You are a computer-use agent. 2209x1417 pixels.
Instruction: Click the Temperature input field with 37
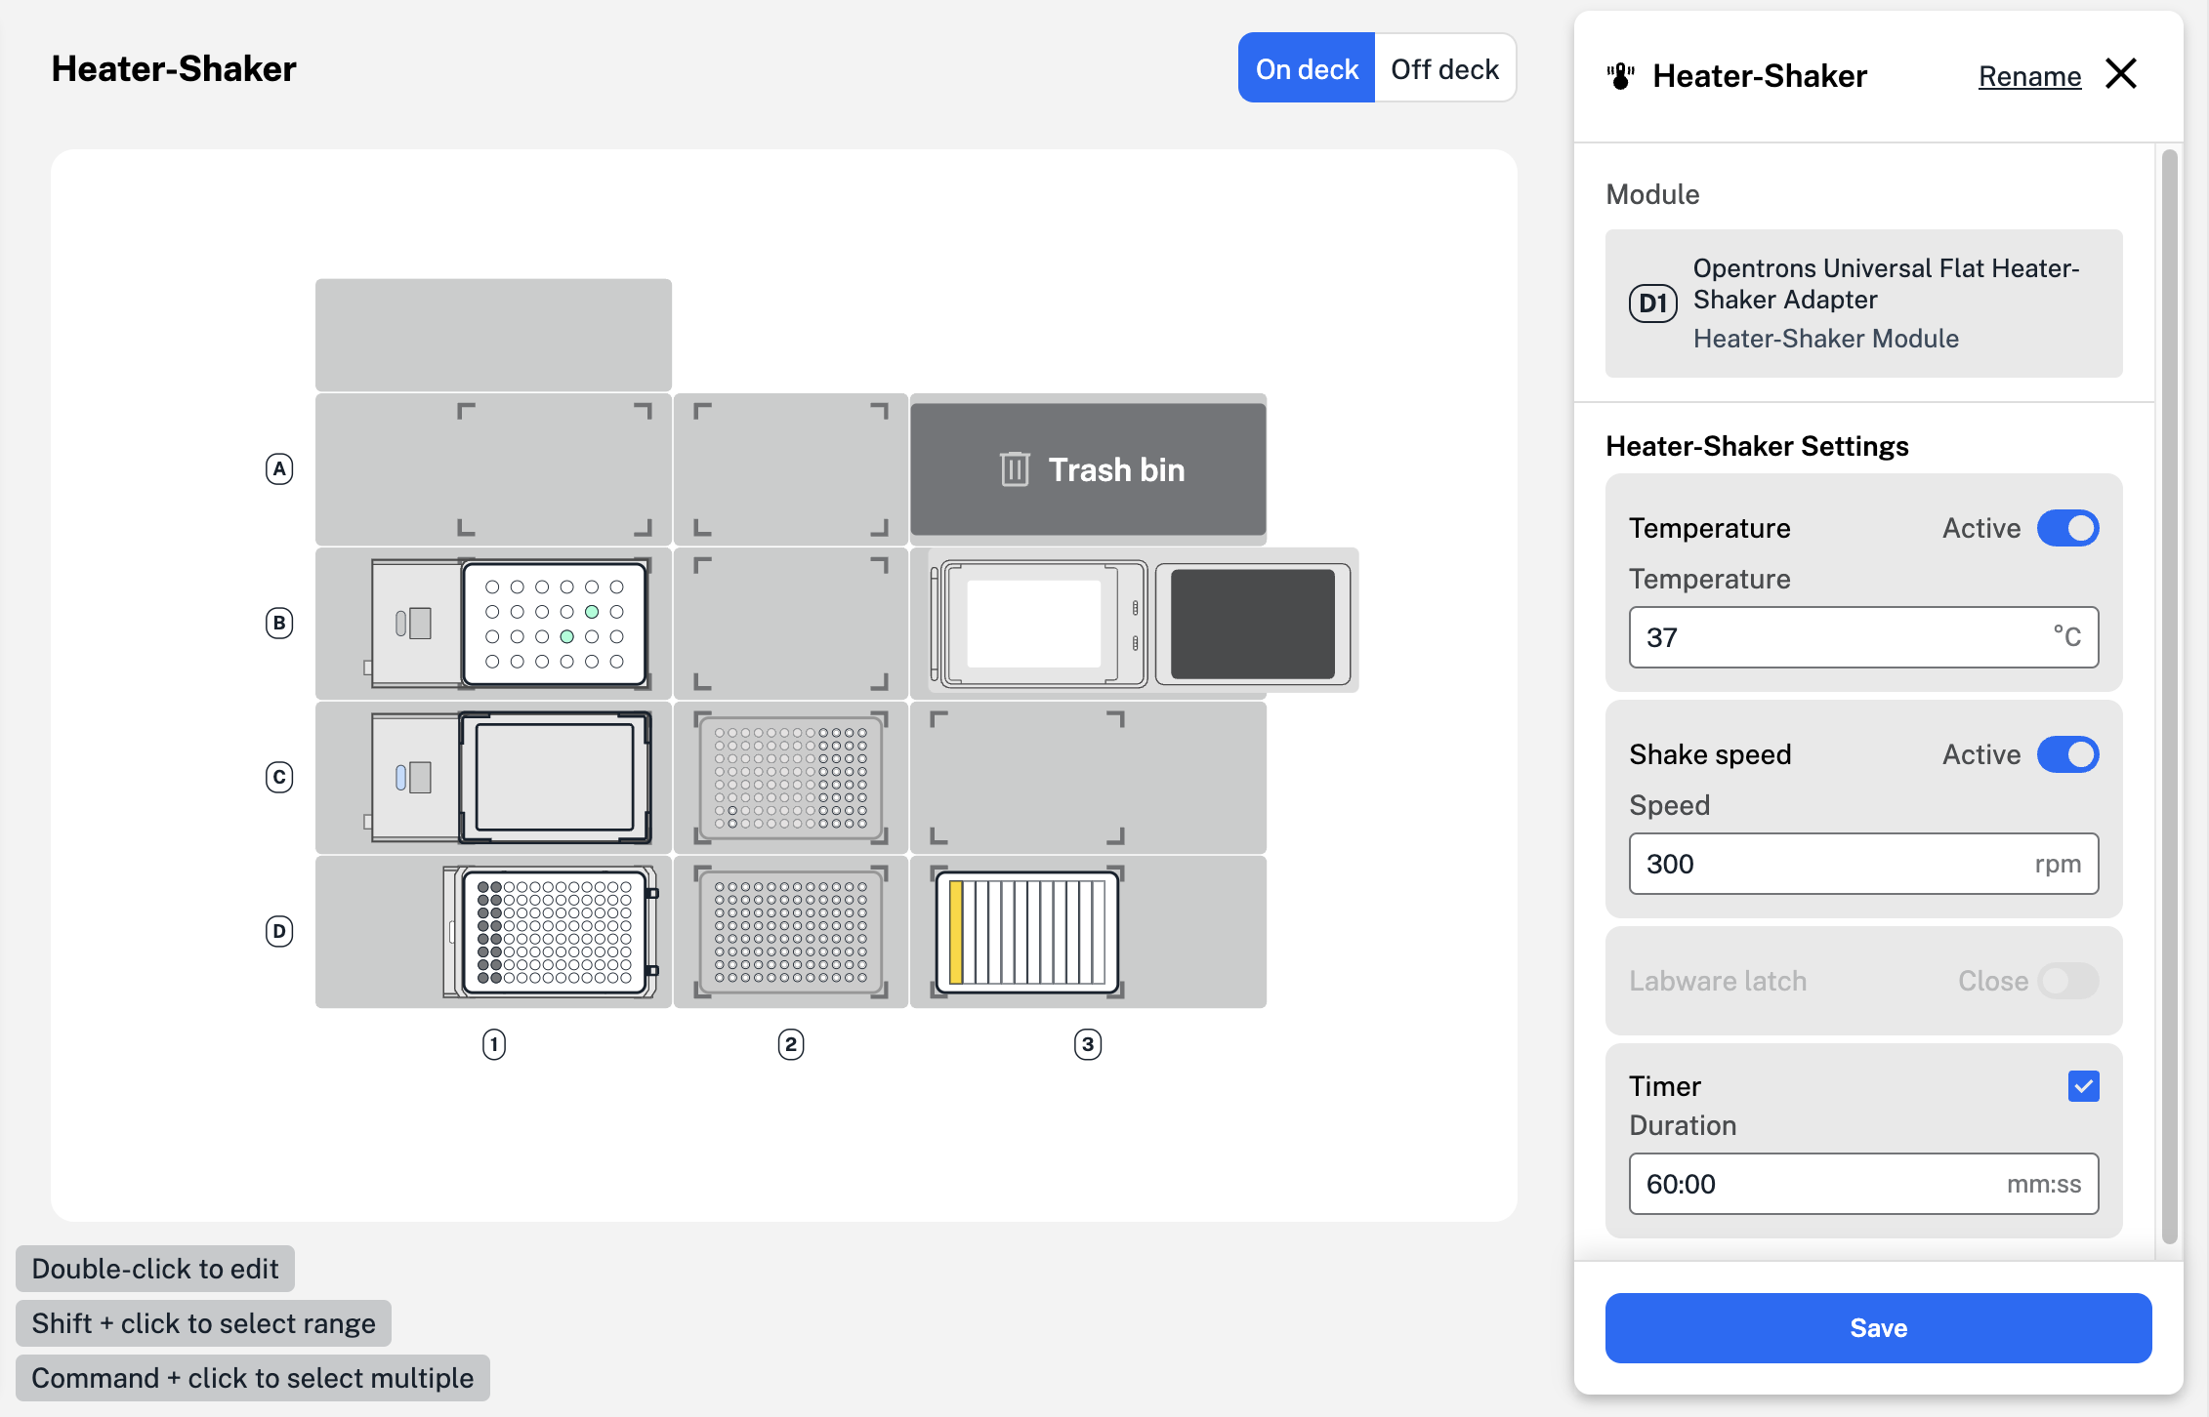pos(1846,637)
